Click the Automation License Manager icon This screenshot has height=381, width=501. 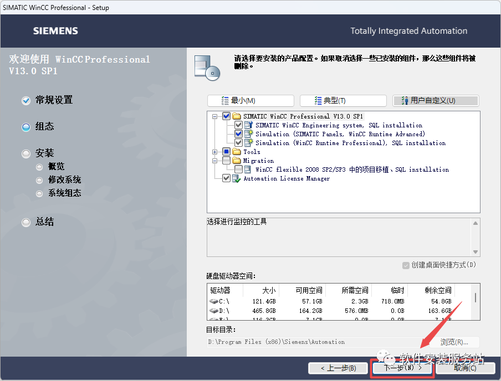point(237,178)
